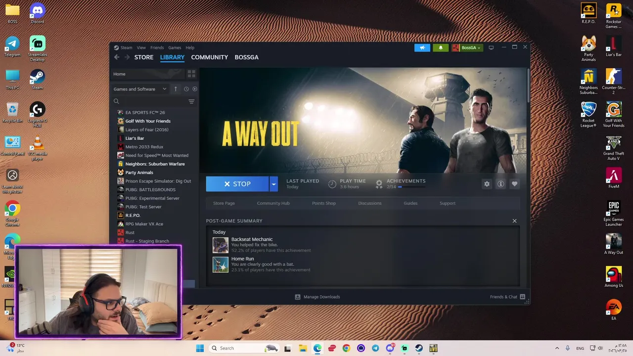Viewport: 633px width, 356px height.
Task: Click the Windows Start button
Action: [x=200, y=348]
